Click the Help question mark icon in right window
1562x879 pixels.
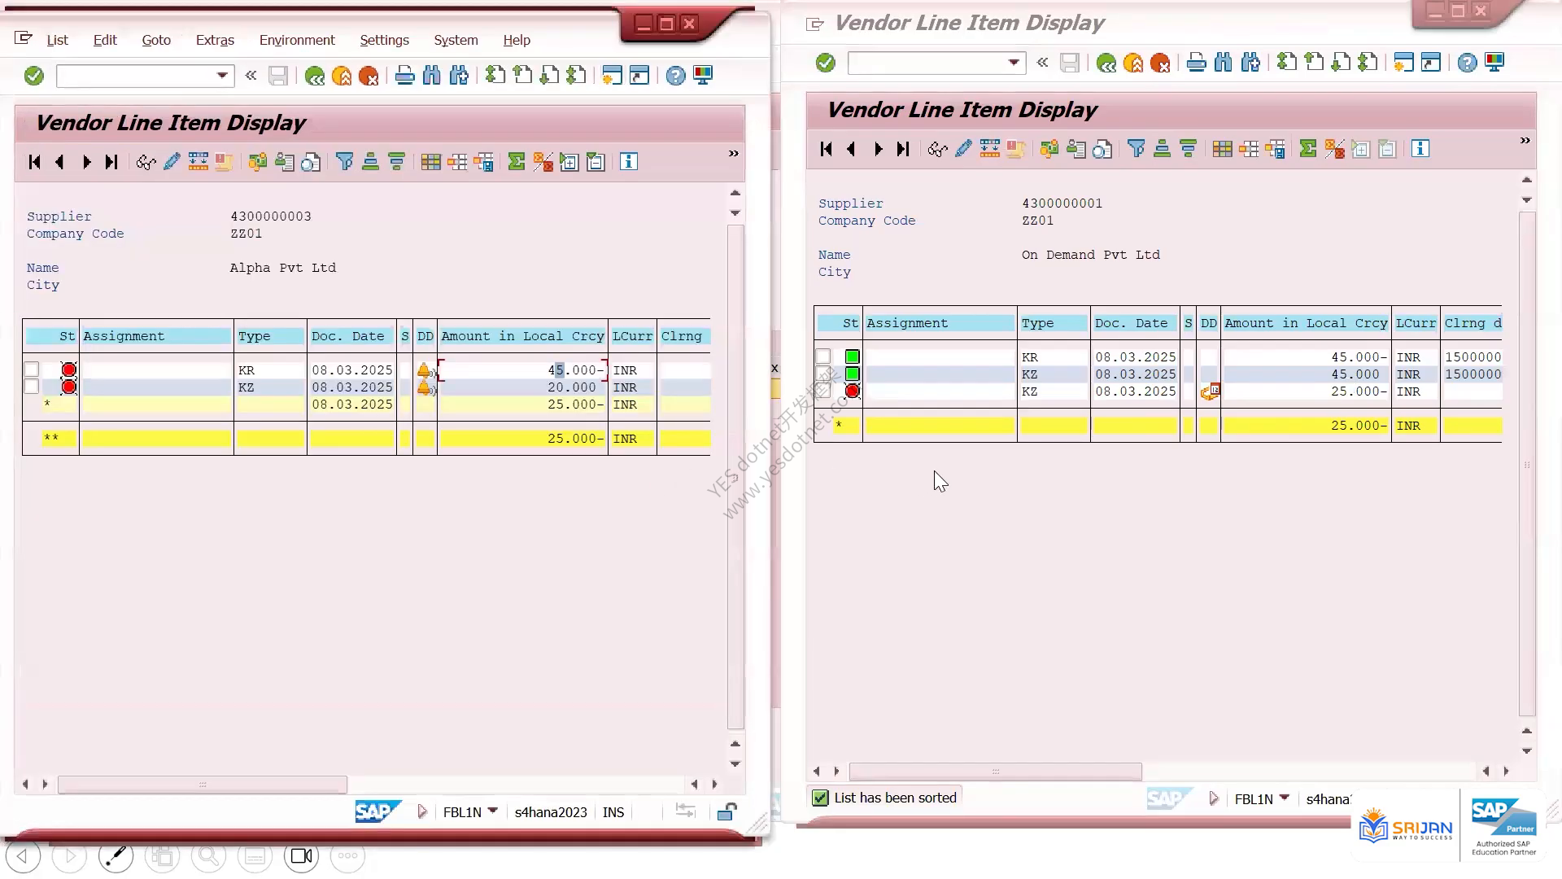(x=1467, y=63)
